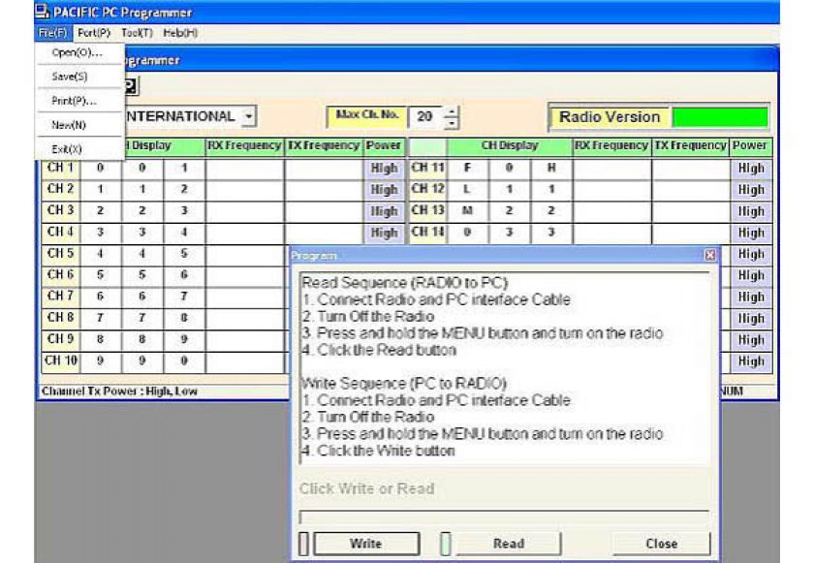This screenshot has width=814, height=563.
Task: Click the PACIFIC PC Programmer title bar icon
Action: (x=43, y=12)
